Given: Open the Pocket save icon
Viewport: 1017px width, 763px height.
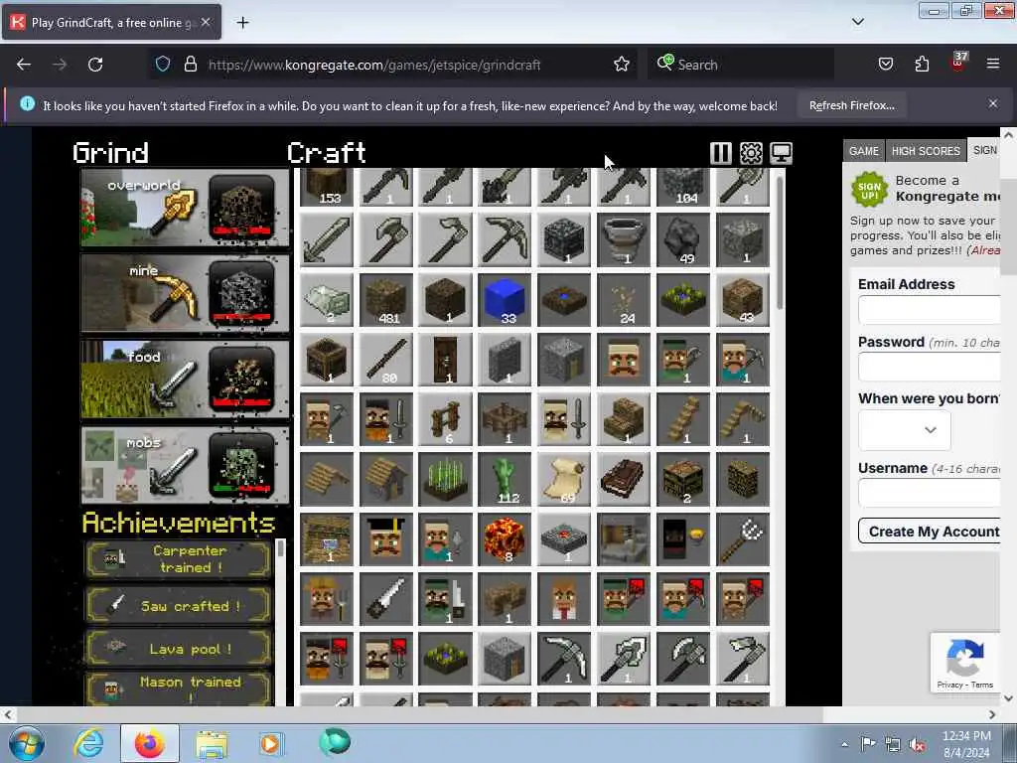Looking at the screenshot, I should [x=885, y=64].
